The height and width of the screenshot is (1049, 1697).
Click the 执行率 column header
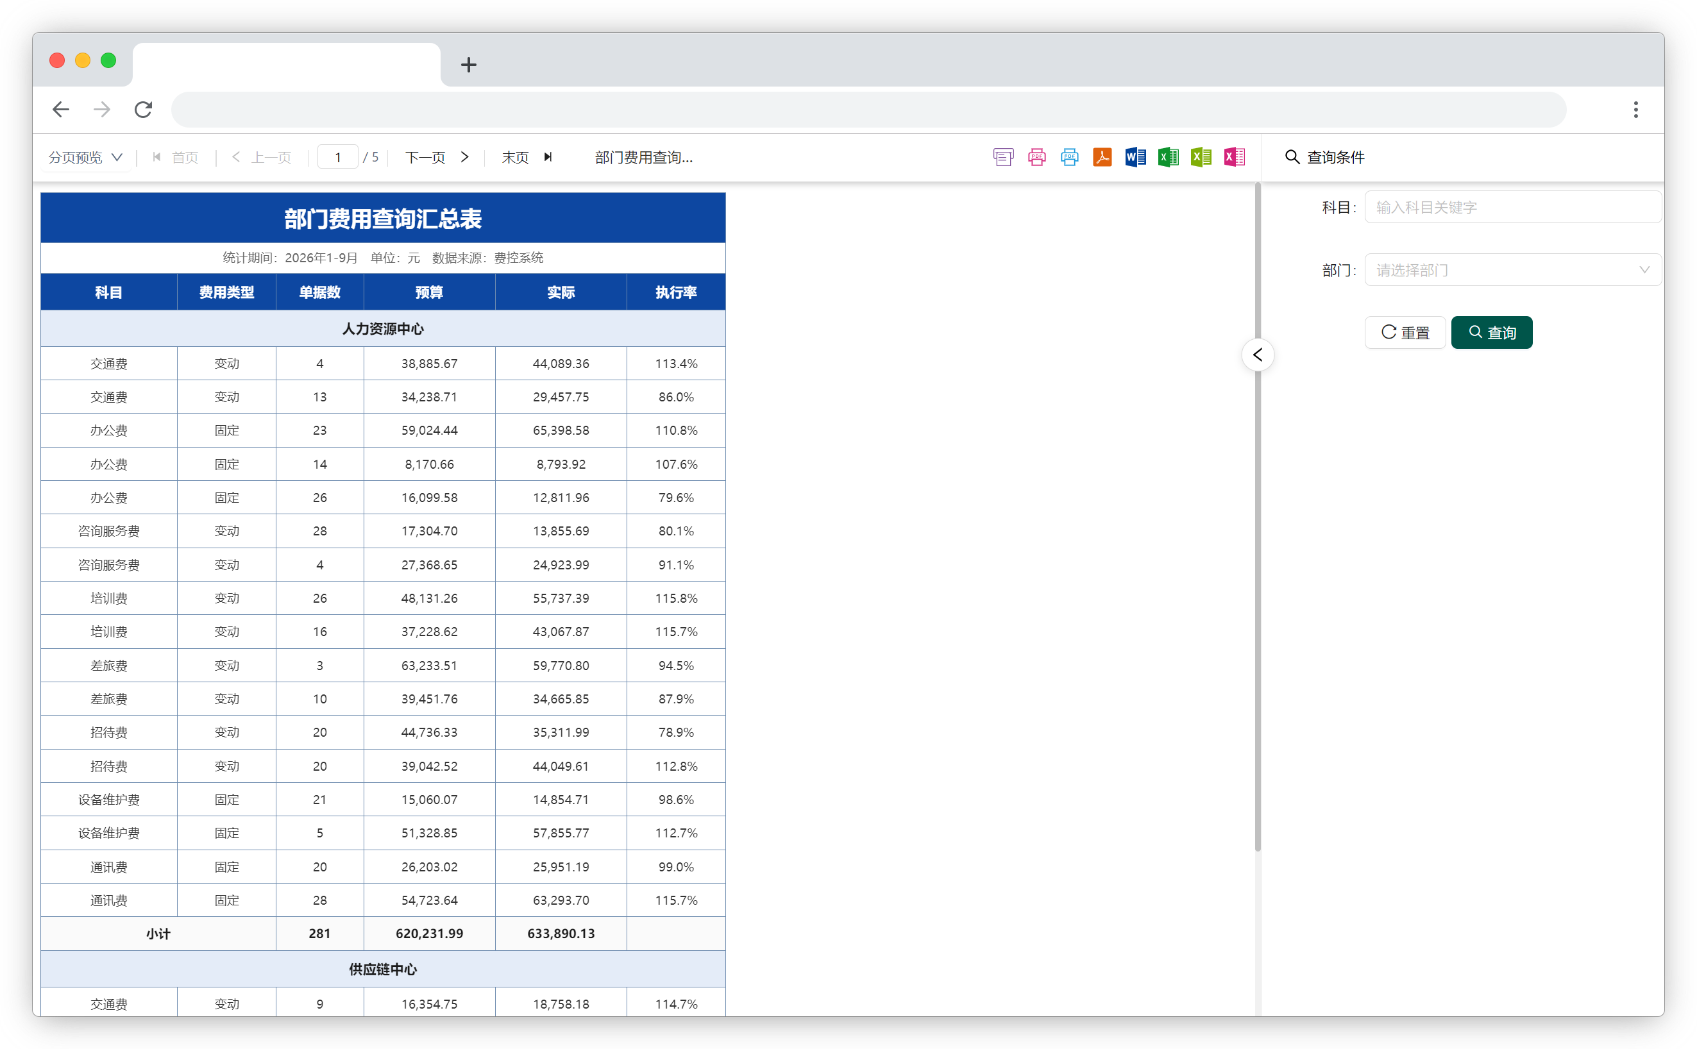676,292
